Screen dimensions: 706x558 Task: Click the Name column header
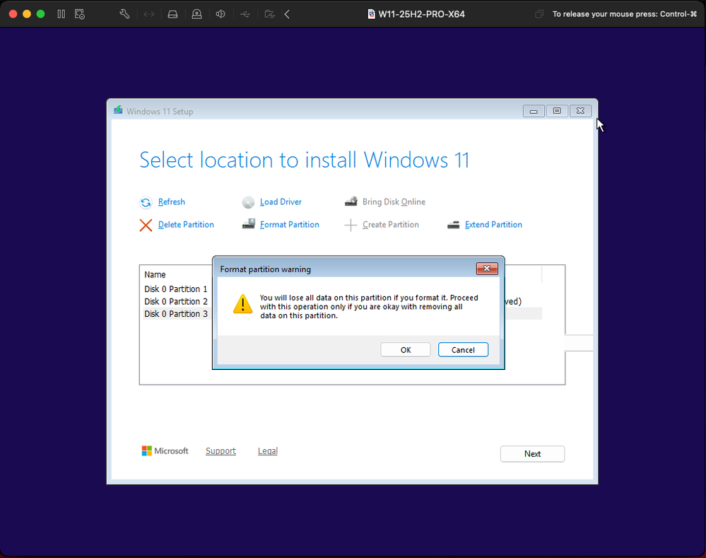point(155,274)
